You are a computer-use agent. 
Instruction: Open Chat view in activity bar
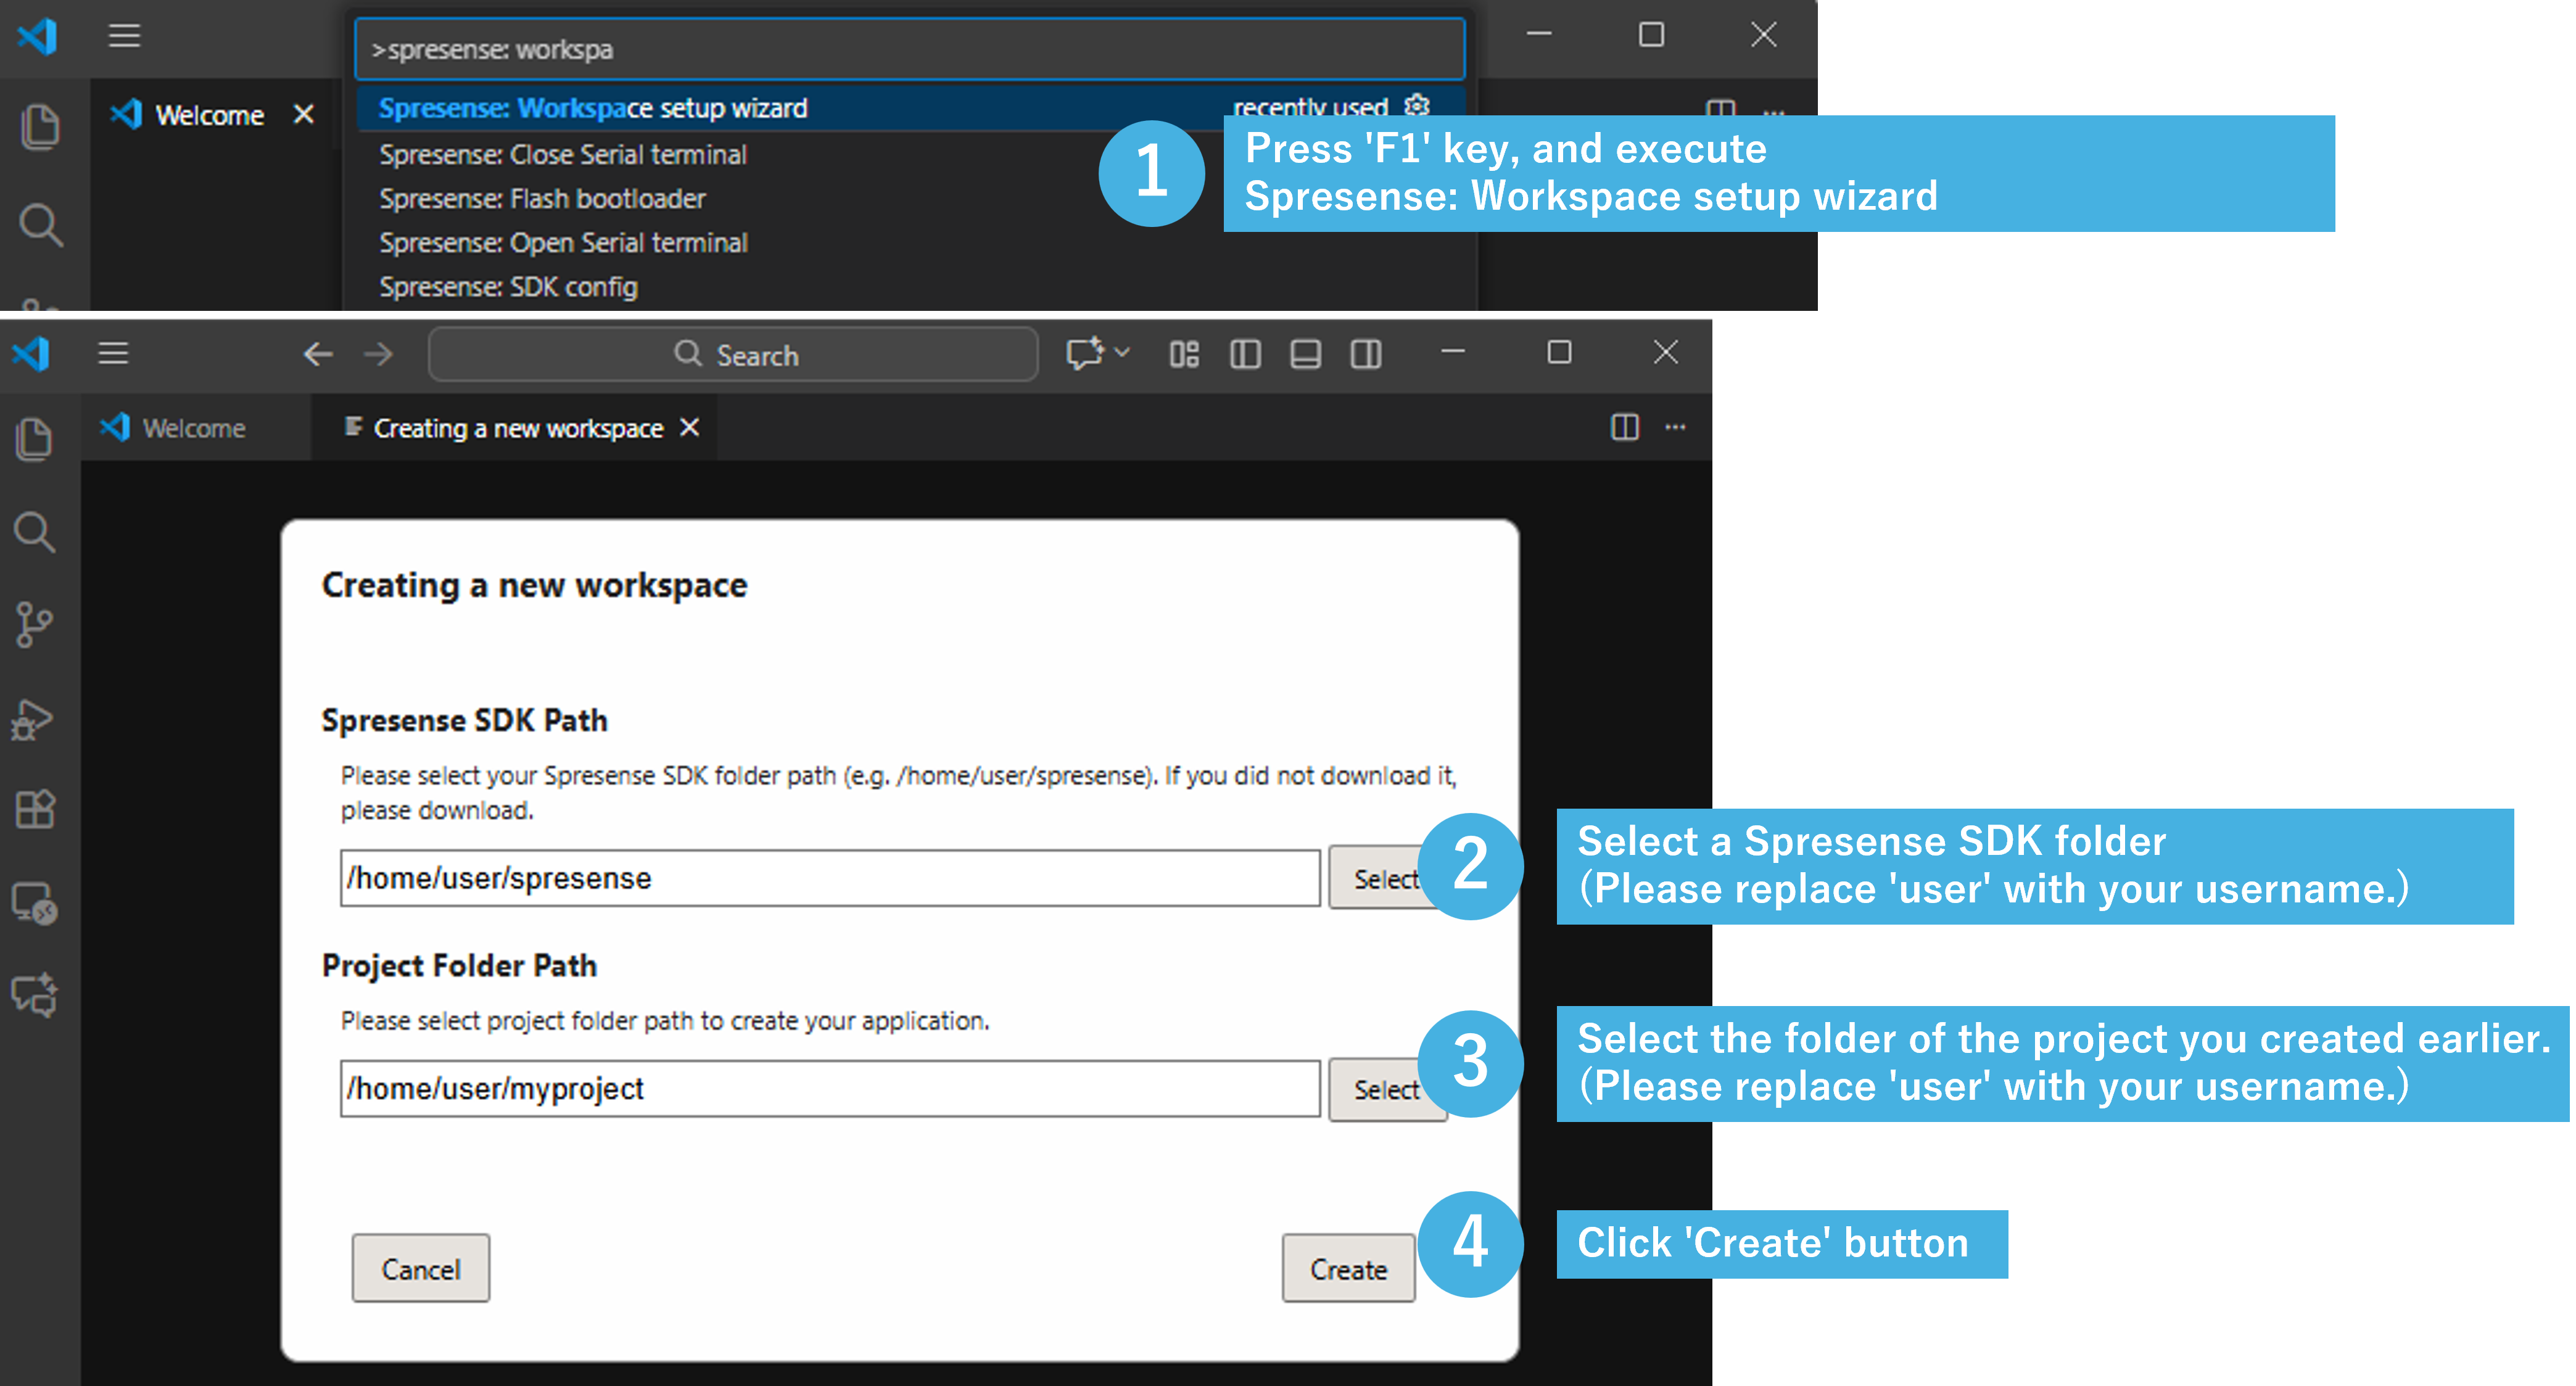34,995
